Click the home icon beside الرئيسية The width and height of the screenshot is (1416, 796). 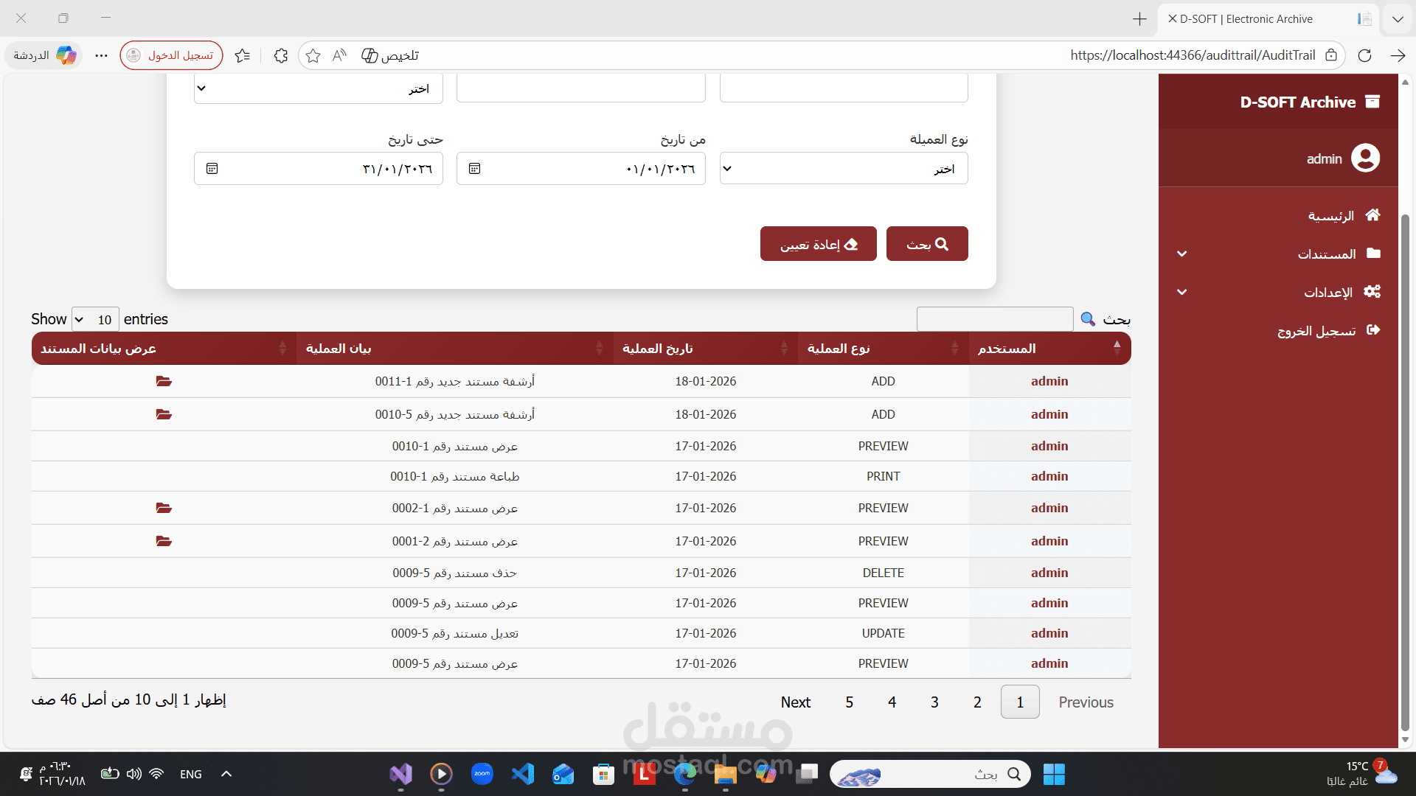1372,215
